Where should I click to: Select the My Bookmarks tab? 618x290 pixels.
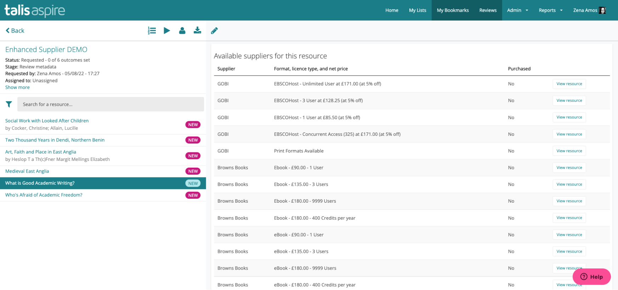[x=453, y=10]
